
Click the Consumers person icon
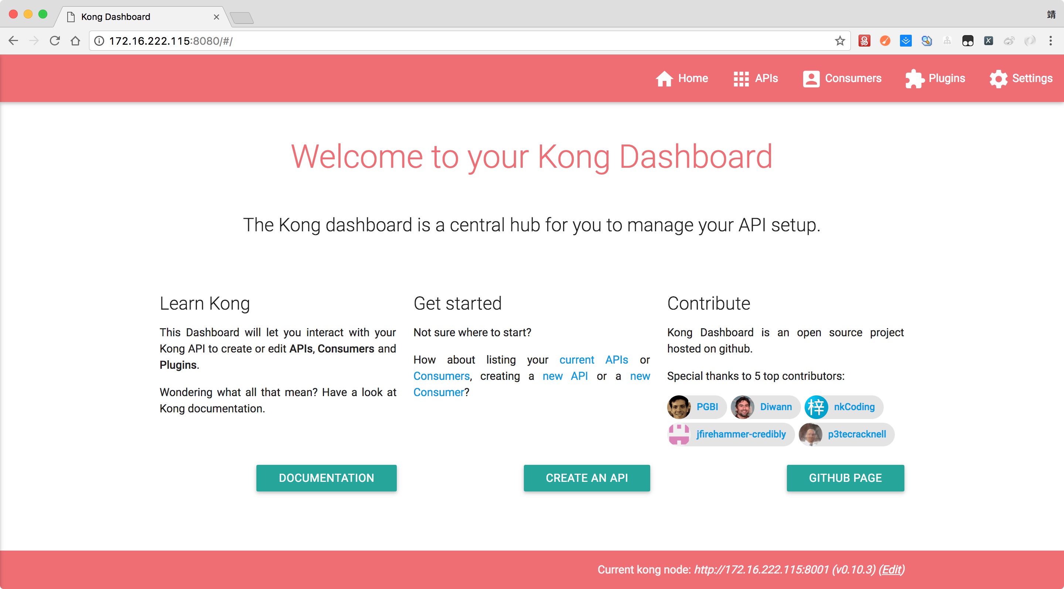click(x=811, y=78)
